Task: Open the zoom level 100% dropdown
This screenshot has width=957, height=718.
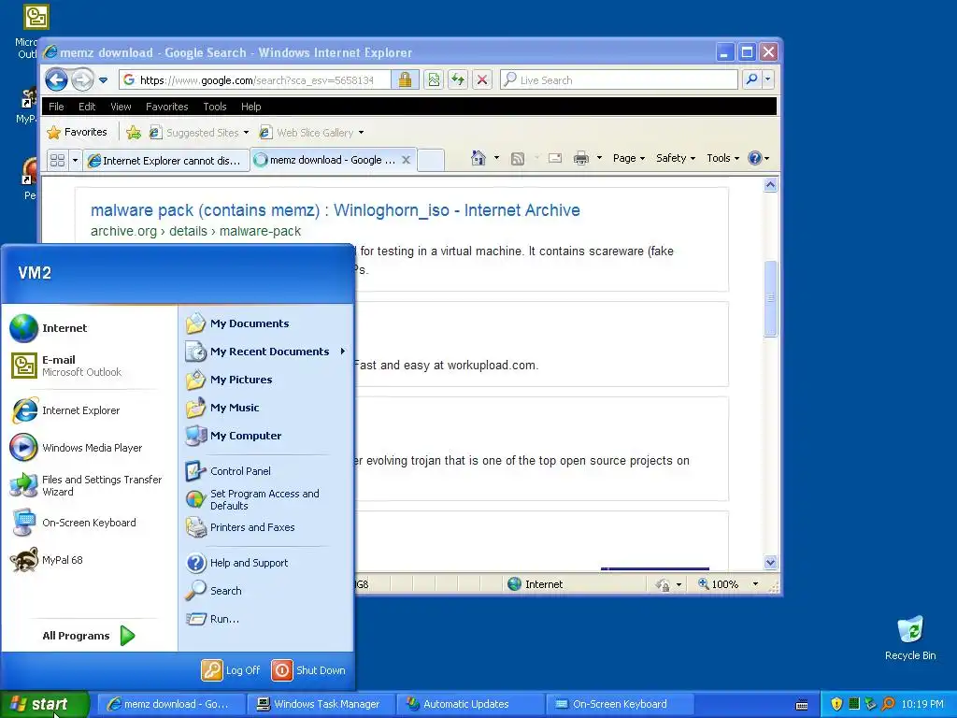Action: 755,584
